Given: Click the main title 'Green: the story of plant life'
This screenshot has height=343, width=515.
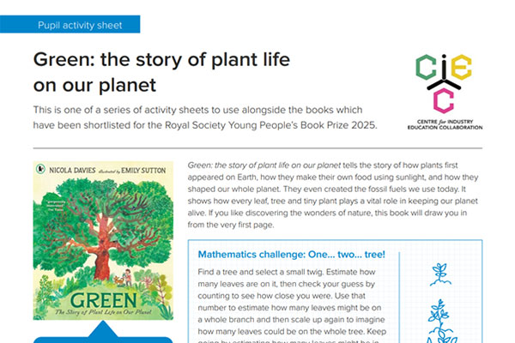Looking at the screenshot, I should tap(161, 62).
